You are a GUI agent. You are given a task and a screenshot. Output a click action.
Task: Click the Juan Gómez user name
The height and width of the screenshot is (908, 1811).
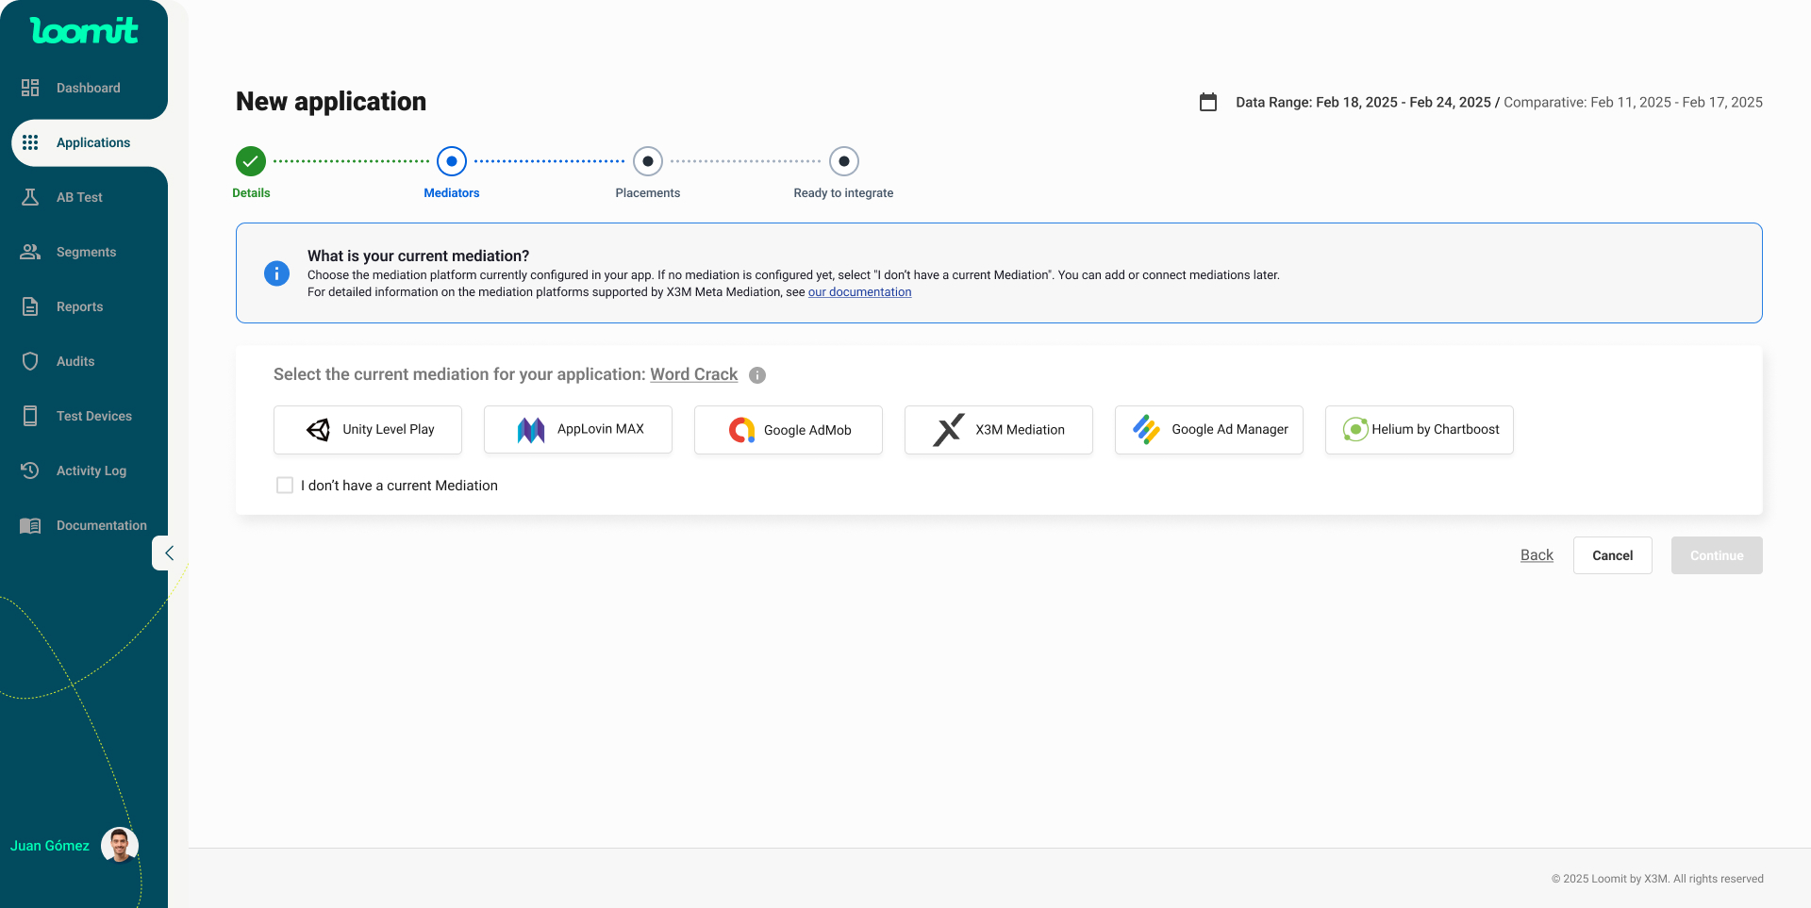tap(50, 846)
